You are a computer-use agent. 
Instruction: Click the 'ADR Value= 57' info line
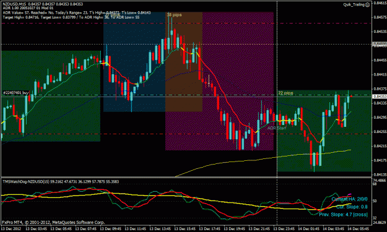coord(77,13)
